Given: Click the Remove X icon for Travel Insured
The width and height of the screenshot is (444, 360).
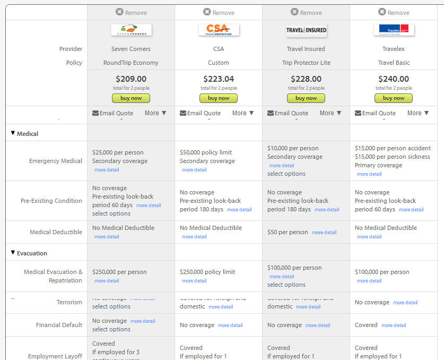Looking at the screenshot, I should click(294, 12).
